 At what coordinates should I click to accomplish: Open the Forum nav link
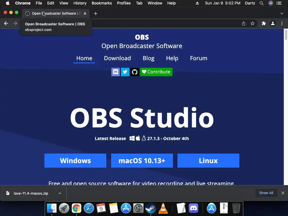[x=199, y=58]
